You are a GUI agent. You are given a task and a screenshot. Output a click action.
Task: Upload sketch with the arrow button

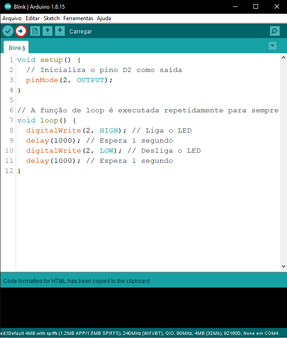[x=21, y=31]
